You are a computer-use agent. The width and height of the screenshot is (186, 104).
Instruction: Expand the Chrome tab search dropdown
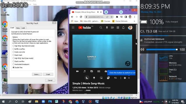click(121, 12)
